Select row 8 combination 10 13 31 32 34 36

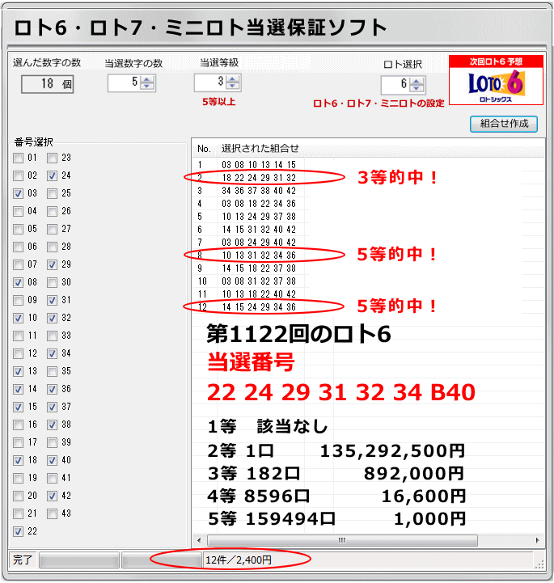coord(259,256)
